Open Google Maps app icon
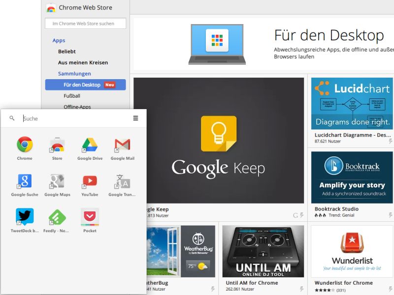The width and height of the screenshot is (394, 295). [x=57, y=181]
